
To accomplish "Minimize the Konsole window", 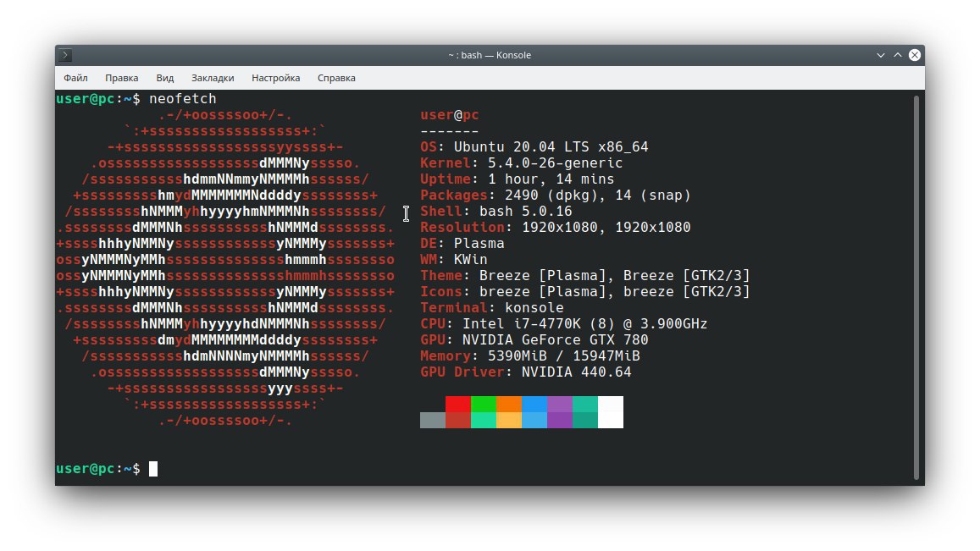I will (881, 55).
